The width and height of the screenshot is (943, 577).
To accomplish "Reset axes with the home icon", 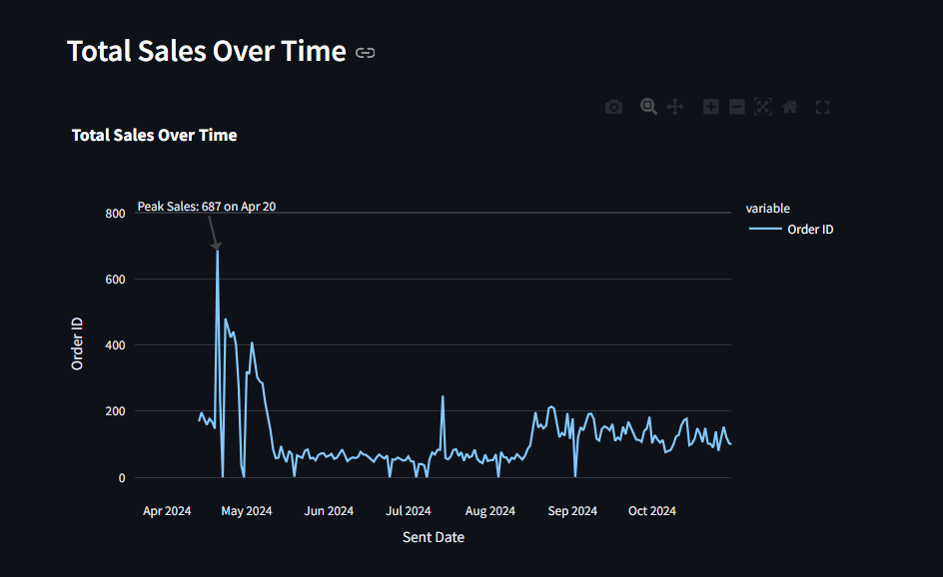I will 789,107.
